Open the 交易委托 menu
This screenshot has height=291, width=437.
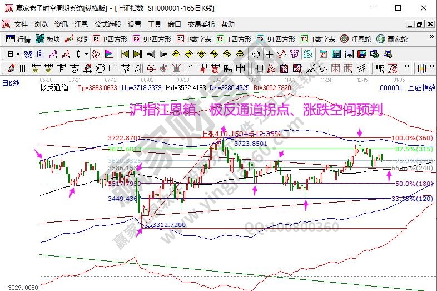point(201,24)
